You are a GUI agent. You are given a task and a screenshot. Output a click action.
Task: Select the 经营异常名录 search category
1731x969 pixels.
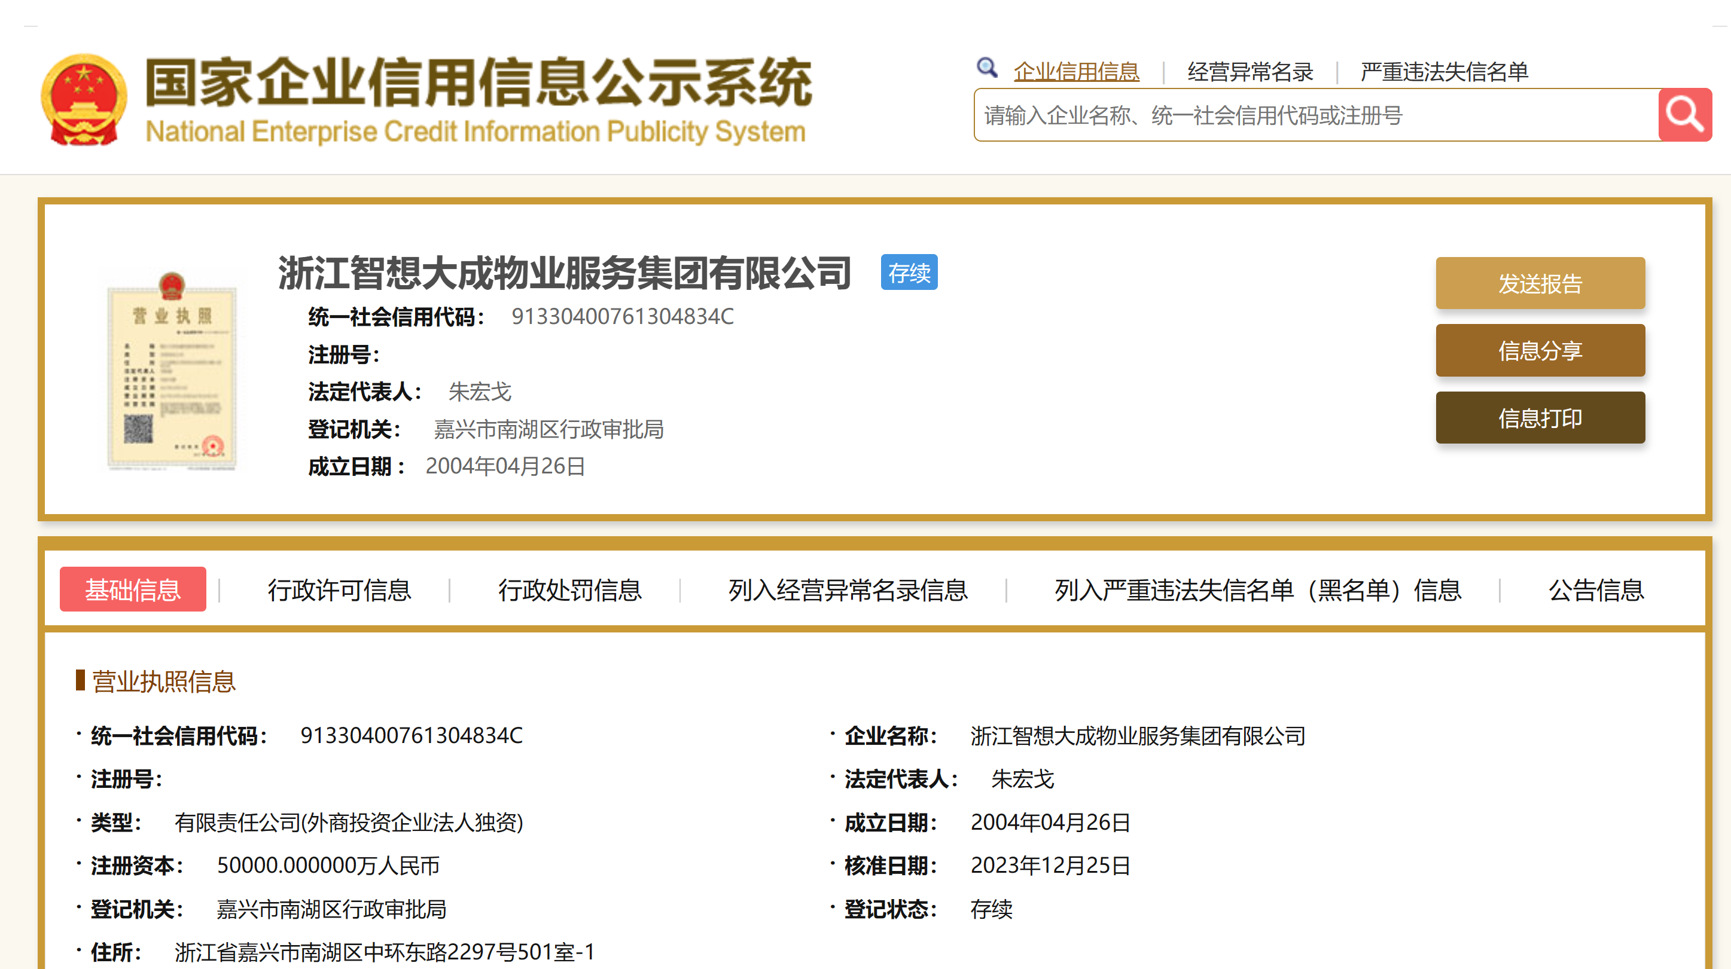pyautogui.click(x=1250, y=71)
